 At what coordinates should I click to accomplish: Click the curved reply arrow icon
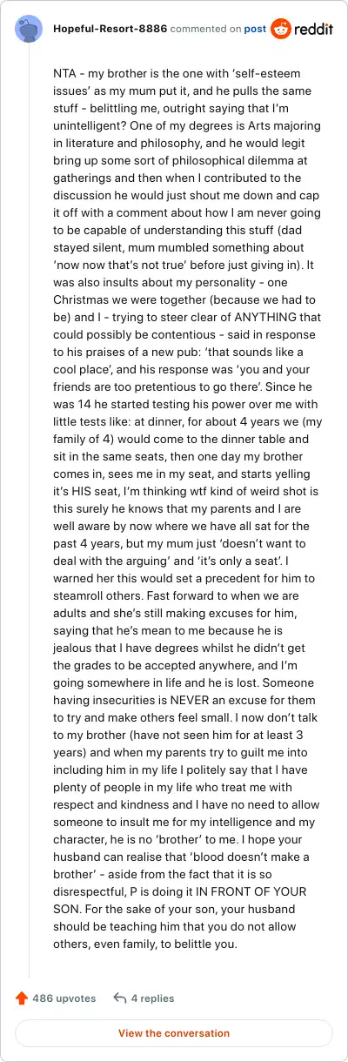(120, 998)
